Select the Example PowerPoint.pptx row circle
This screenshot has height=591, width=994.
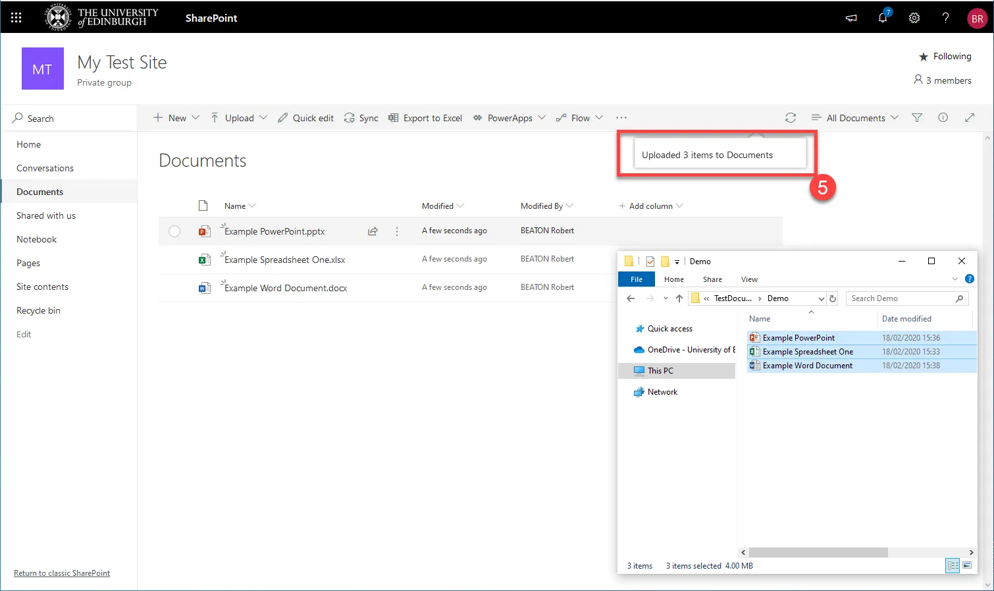click(x=174, y=231)
